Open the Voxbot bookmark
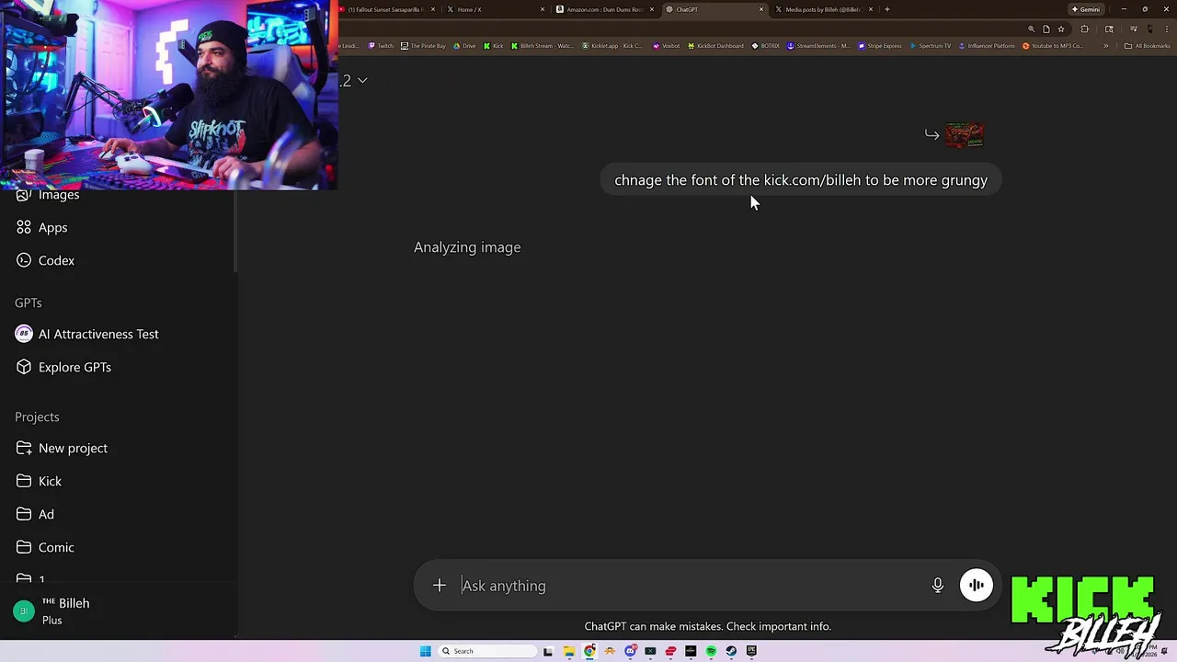The width and height of the screenshot is (1177, 662). point(667,46)
